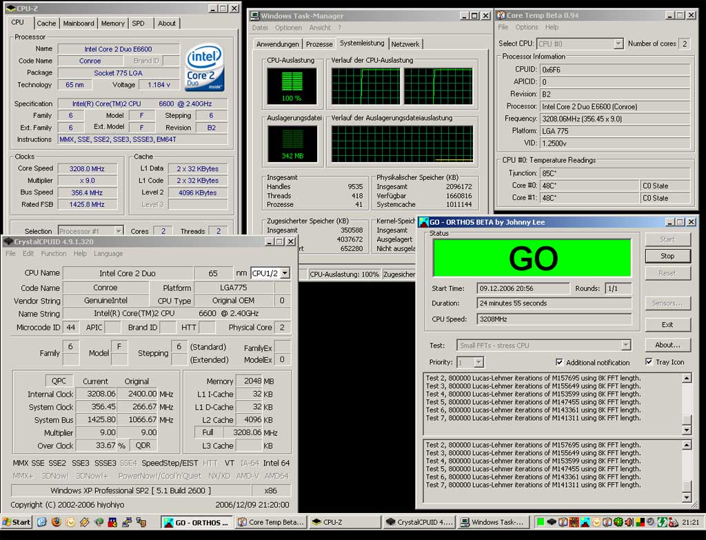Click the yellow-red-green squares tray icon
The width and height of the screenshot is (706, 540).
640,523
